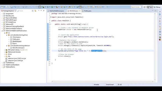Viewport: 162px width, 91px height.
Task: Click the New file toolbar icon
Action: coord(2,7)
